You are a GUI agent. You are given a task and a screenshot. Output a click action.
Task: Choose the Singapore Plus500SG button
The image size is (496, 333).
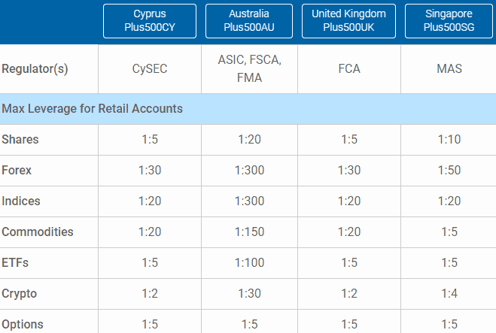pos(449,21)
